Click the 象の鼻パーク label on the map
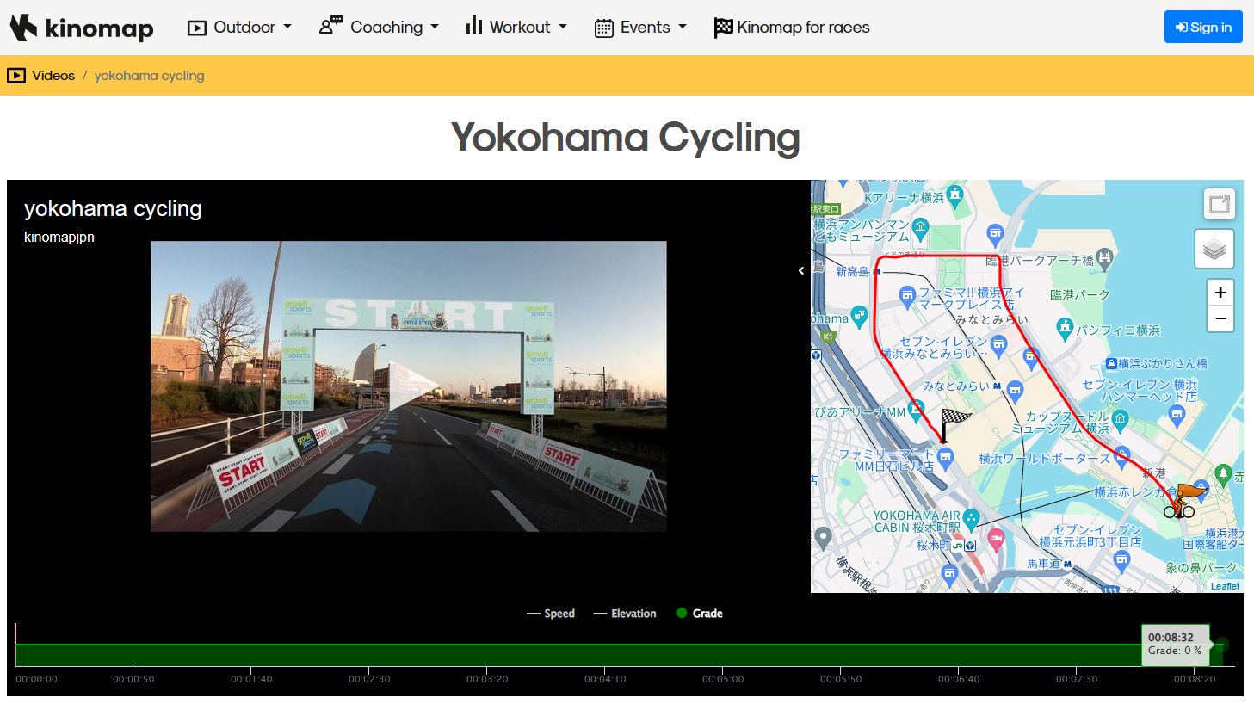The image size is (1254, 704). point(1201,568)
